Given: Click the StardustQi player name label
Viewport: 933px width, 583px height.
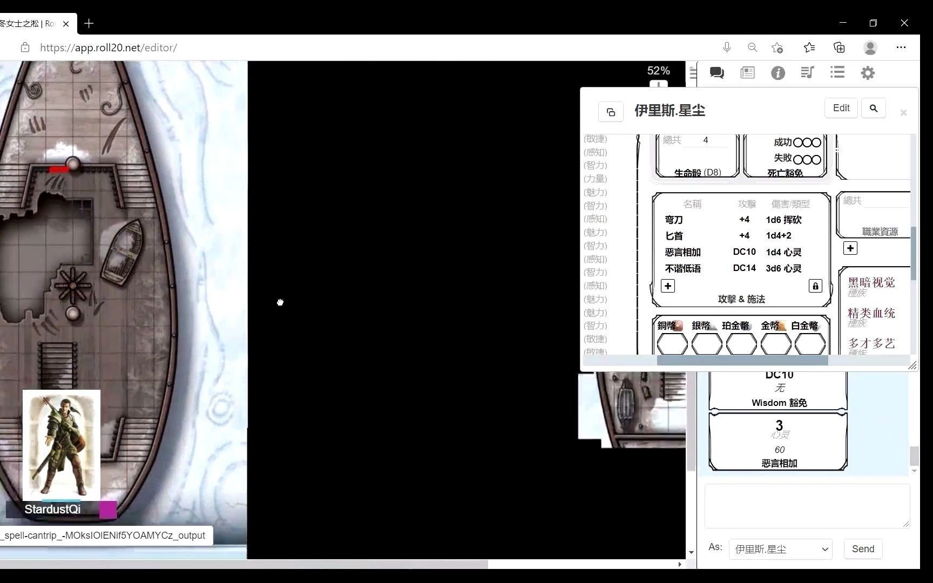Looking at the screenshot, I should (52, 509).
